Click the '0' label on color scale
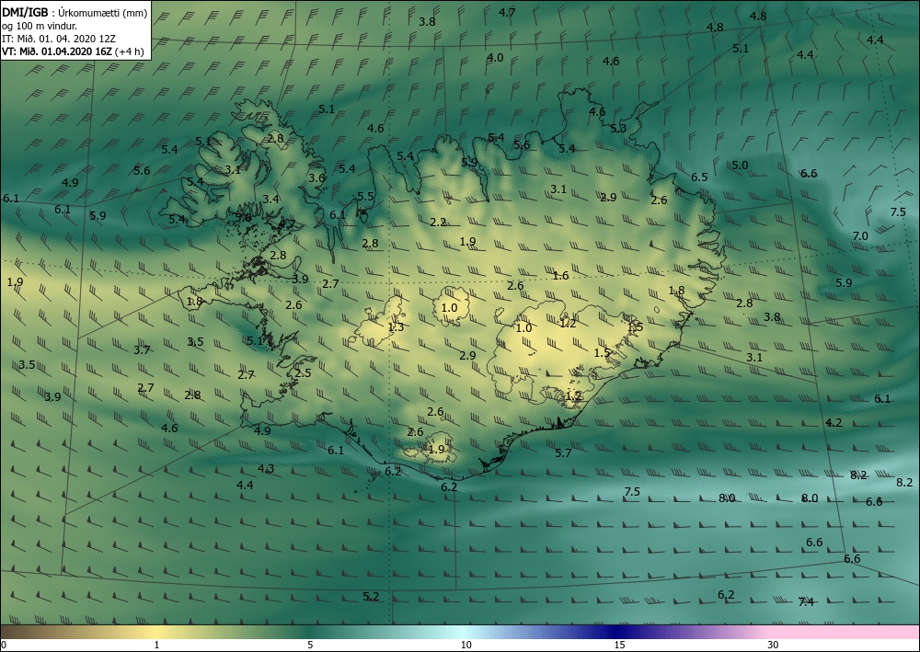 pyautogui.click(x=4, y=646)
